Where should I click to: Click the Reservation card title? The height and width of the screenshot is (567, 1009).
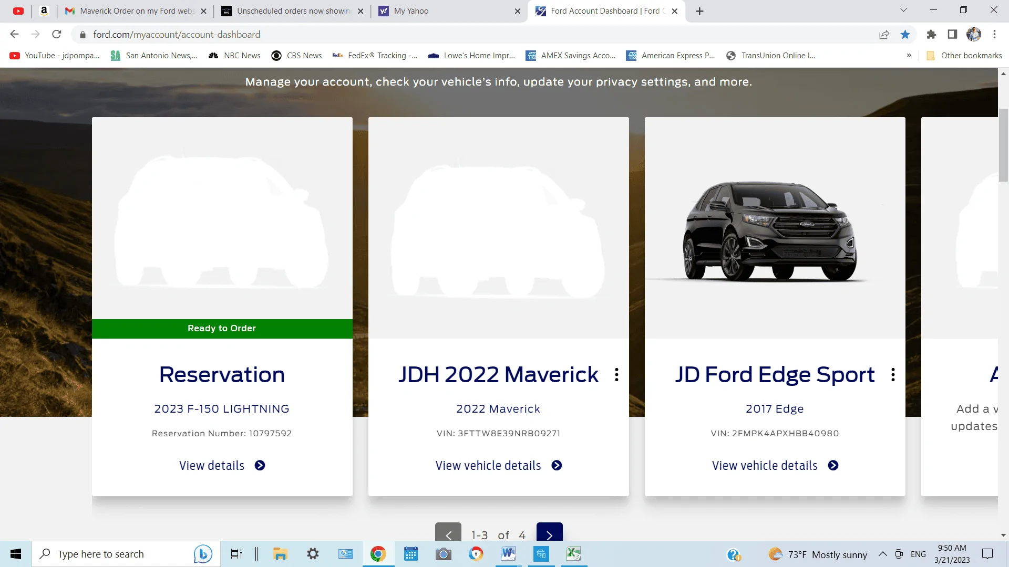pos(222,375)
